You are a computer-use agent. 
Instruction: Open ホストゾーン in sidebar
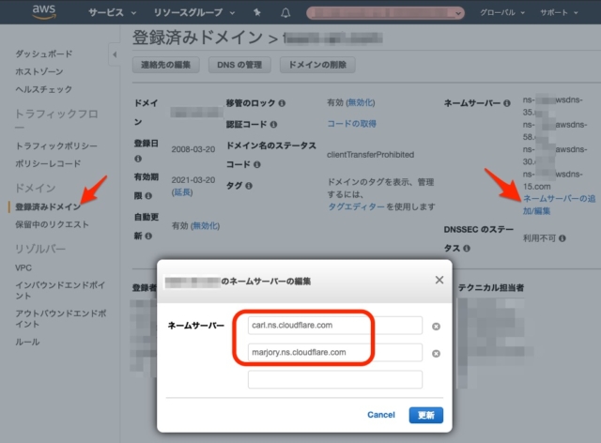coord(39,71)
